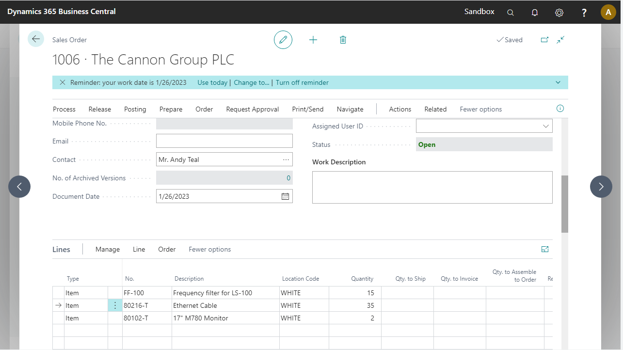
Task: Click the plus icon to create new order
Action: point(313,40)
